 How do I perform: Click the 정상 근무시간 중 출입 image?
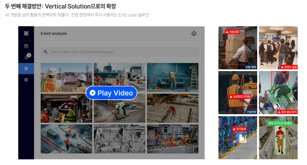[278, 137]
